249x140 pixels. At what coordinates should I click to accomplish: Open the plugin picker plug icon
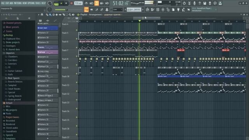click(x=178, y=10)
